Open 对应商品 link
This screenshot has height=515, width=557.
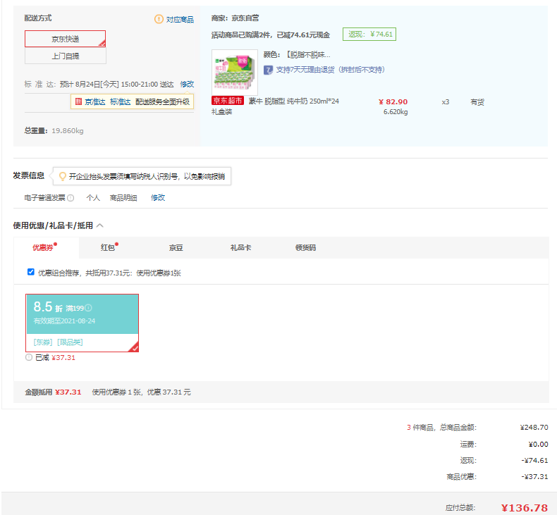coord(180,20)
